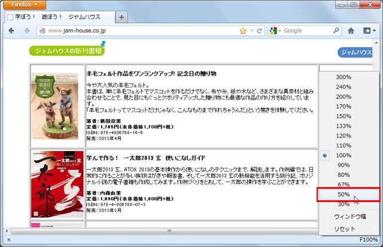Image resolution: width=383 pixels, height=247 pixels.
Task: Click the 定価：1,785円 price line
Action: [x=130, y=127]
